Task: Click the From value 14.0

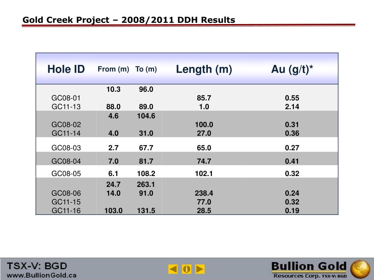Action: click(113, 193)
